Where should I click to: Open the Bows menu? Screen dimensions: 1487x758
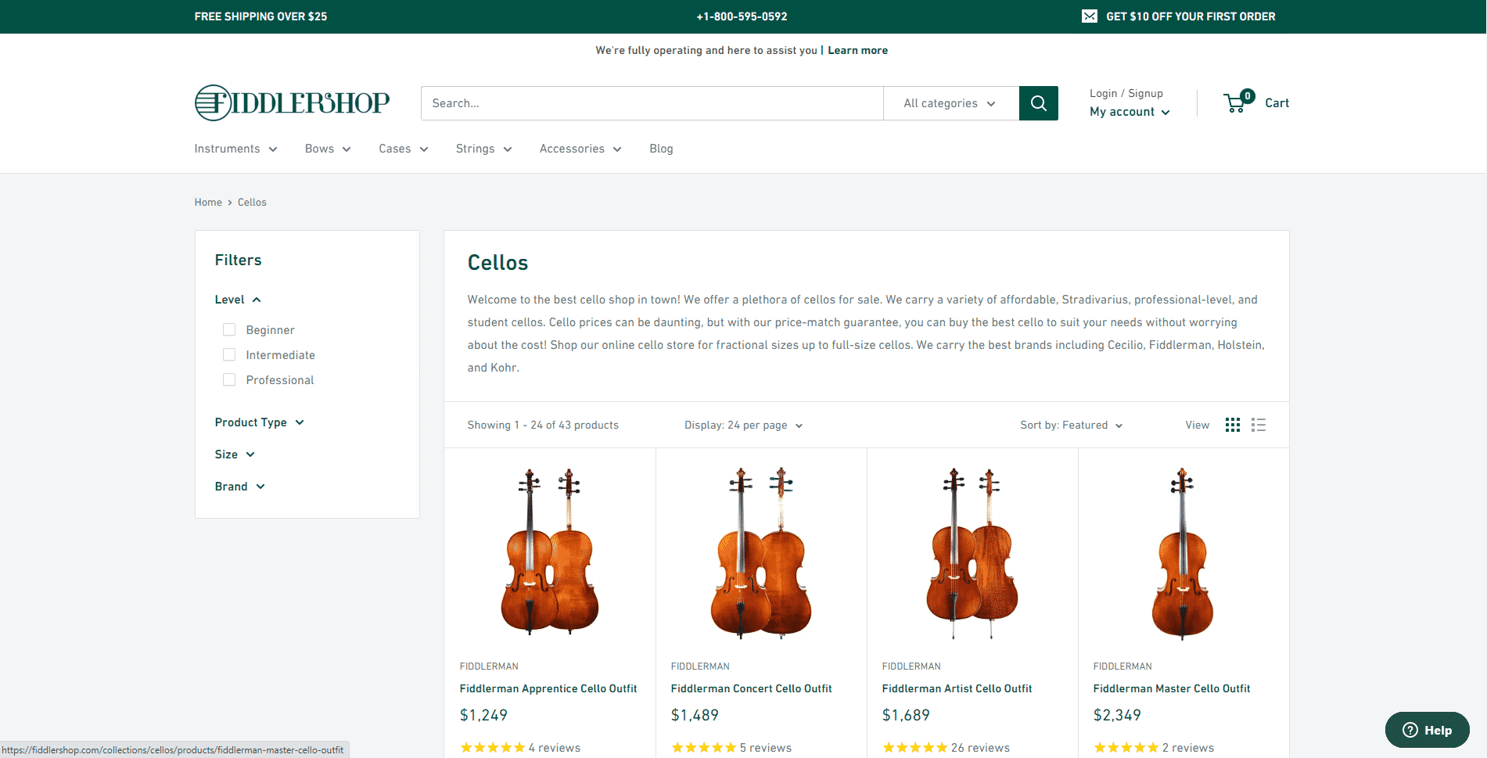click(x=328, y=149)
